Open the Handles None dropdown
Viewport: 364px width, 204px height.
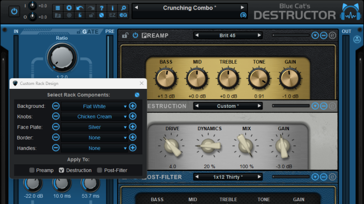(x=94, y=148)
